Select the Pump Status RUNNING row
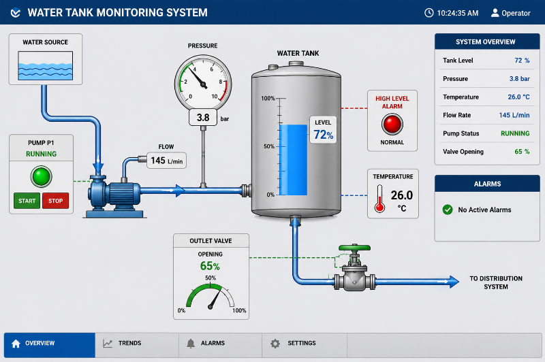This screenshot has height=362, width=545. pyautogui.click(x=486, y=133)
